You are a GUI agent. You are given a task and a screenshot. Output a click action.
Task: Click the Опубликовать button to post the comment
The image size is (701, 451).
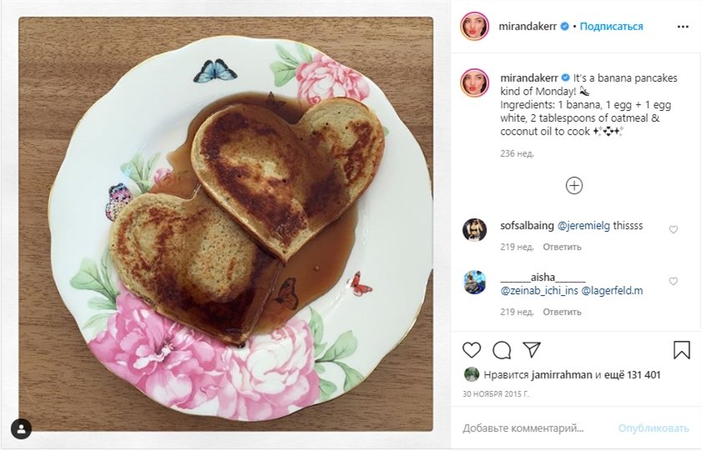coord(653,428)
